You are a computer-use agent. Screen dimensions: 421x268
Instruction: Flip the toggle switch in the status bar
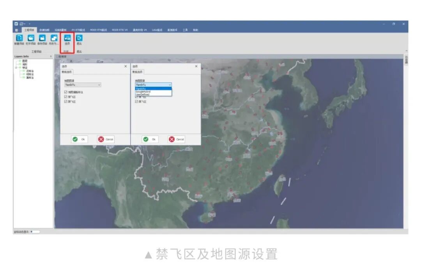click(35, 232)
